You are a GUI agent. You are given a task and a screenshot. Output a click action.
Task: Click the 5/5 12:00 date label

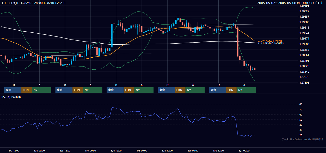pyautogui.click(x=167, y=151)
